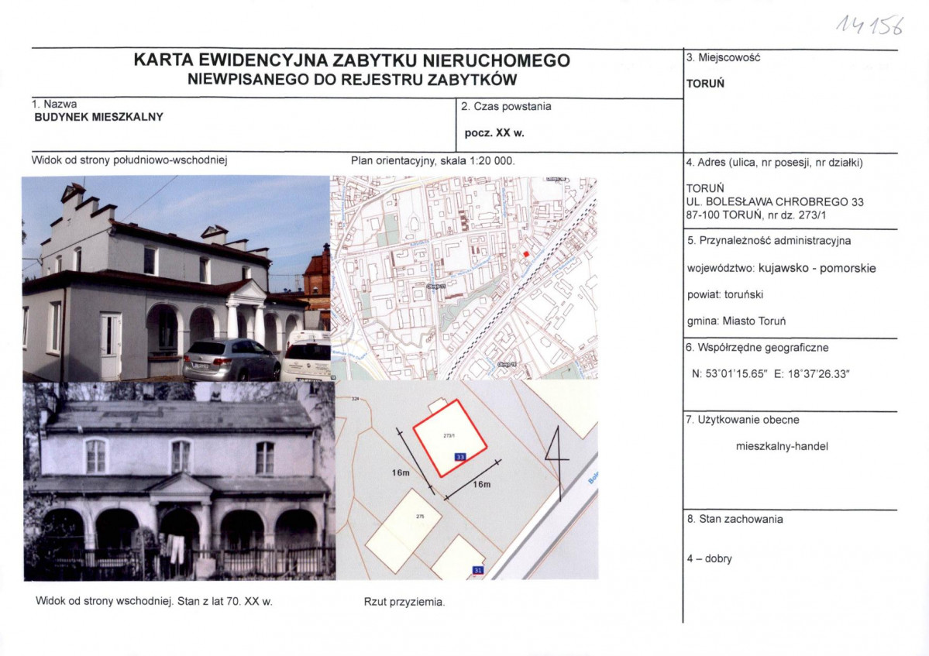This screenshot has width=929, height=656.
Task: Open the color photo of the building
Action: 176,278
